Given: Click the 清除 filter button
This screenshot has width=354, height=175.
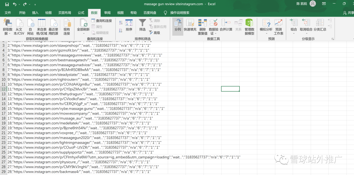Looking at the screenshot, I should click(154, 21).
